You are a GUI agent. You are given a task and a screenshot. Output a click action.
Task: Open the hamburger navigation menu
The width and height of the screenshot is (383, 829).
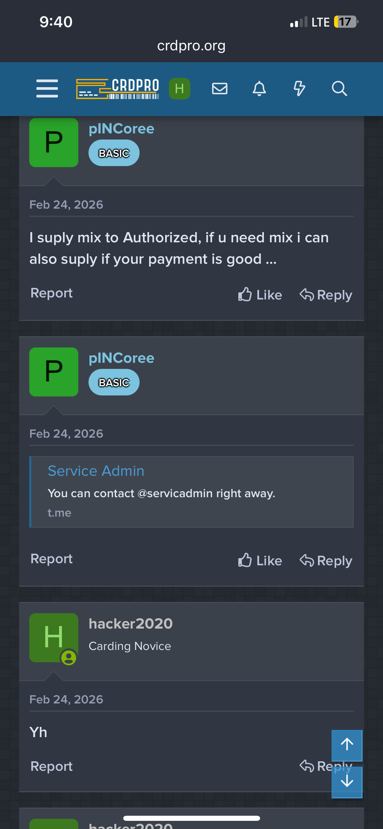pos(47,88)
